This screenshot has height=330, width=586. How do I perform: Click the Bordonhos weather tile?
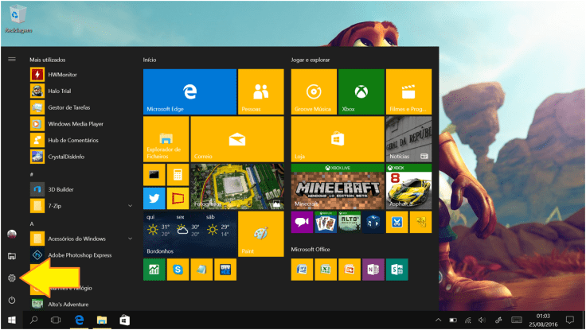[189, 234]
